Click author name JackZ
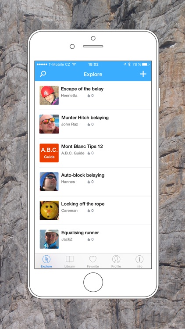Screen dimensions: 185x329 pyautogui.click(x=67, y=239)
